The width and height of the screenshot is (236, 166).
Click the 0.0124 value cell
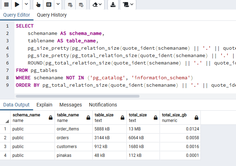(180, 129)
